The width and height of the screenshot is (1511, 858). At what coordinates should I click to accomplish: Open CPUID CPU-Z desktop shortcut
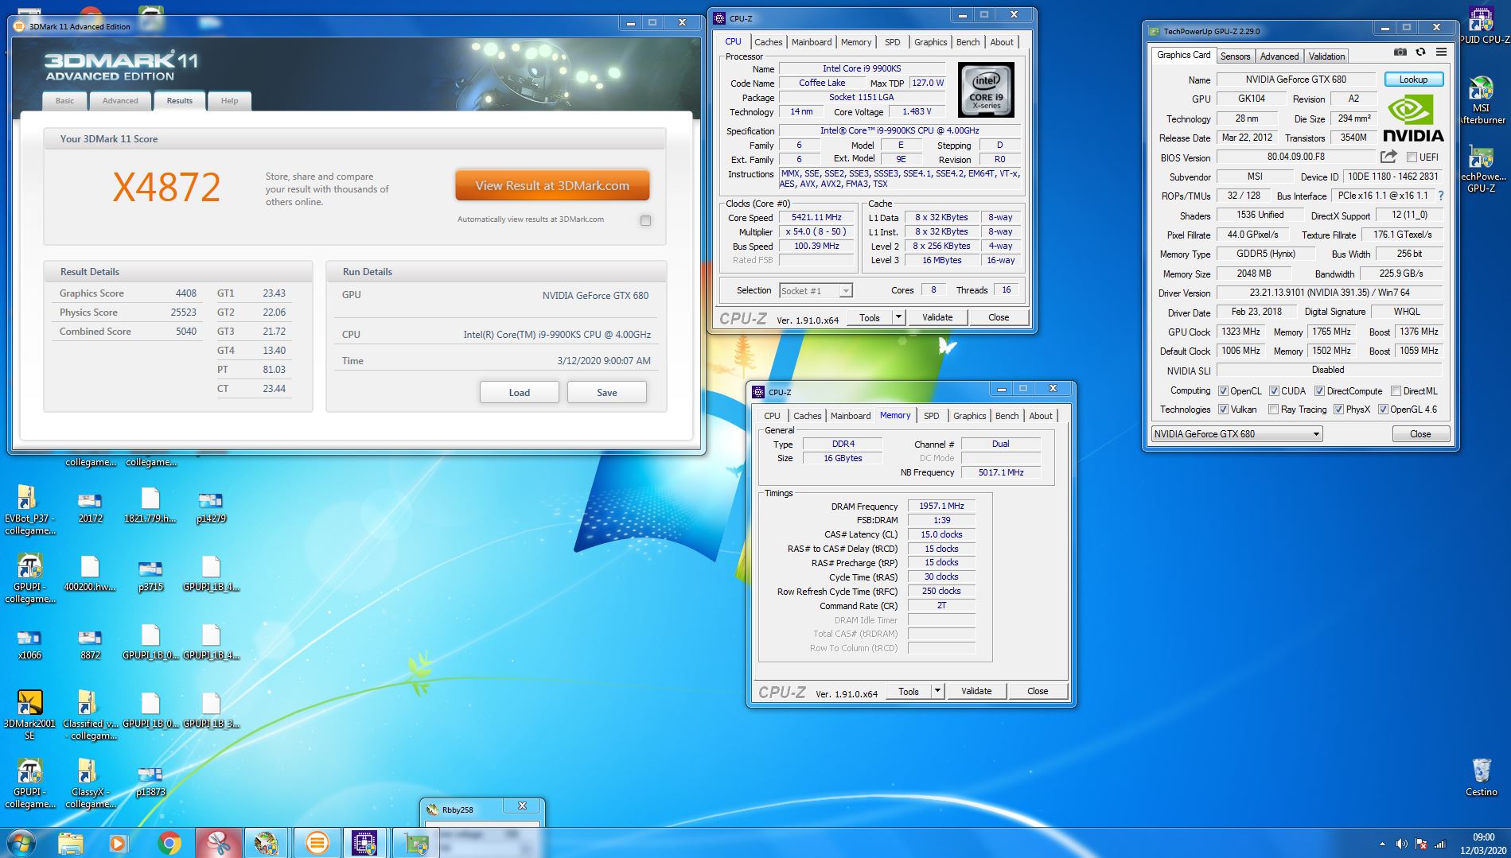tap(1481, 24)
